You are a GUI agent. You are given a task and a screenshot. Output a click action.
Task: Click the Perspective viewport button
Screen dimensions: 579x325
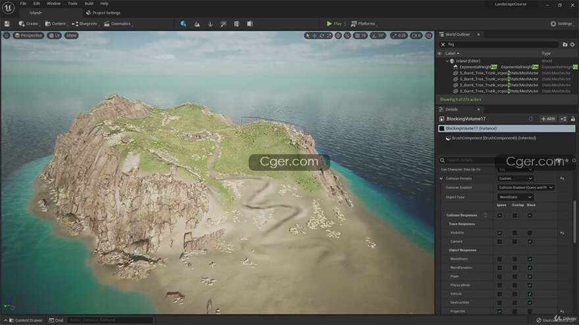pos(28,35)
